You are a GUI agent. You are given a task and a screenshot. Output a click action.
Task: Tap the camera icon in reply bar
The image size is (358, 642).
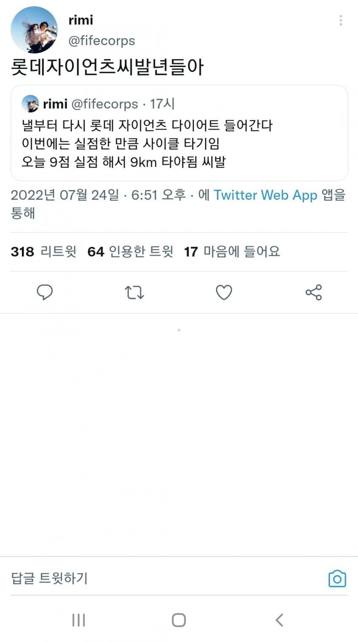[x=337, y=579]
